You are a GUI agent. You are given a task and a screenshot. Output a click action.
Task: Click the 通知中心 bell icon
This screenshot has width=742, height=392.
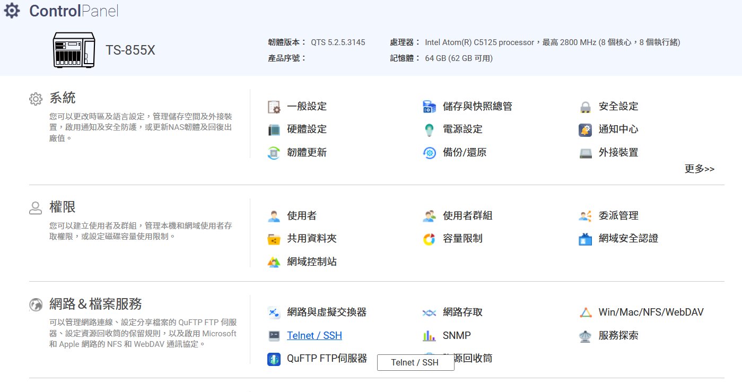tap(585, 129)
